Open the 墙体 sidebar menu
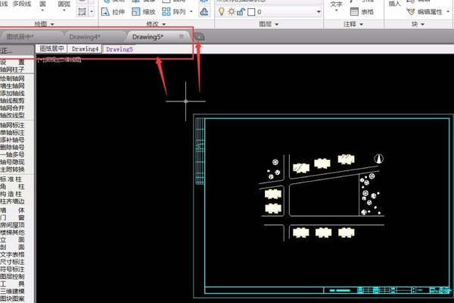The height and width of the screenshot is (303, 454). point(12,211)
